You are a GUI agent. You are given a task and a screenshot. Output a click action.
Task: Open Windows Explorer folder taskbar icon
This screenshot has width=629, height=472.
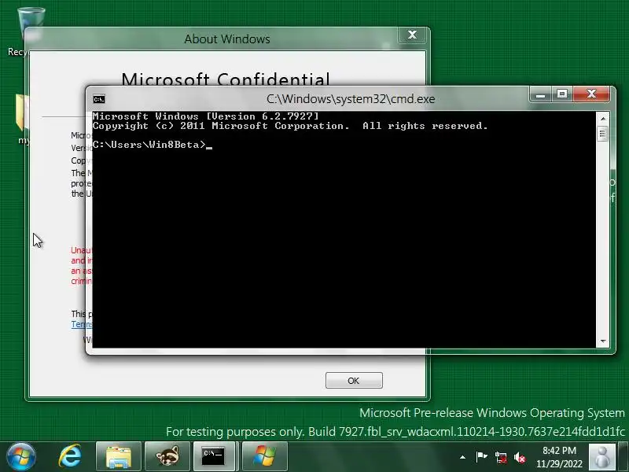click(x=119, y=456)
